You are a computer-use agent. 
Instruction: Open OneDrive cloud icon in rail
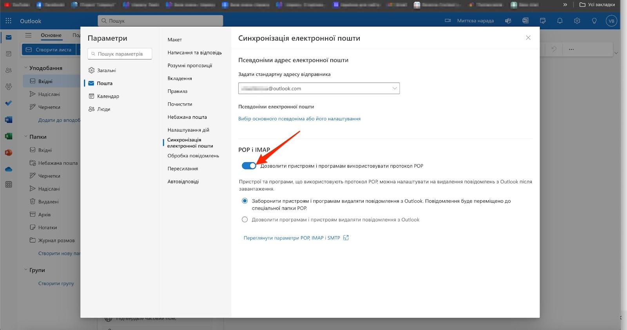pyautogui.click(x=9, y=169)
